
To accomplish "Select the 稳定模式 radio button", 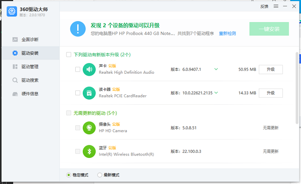I will click(68, 175).
